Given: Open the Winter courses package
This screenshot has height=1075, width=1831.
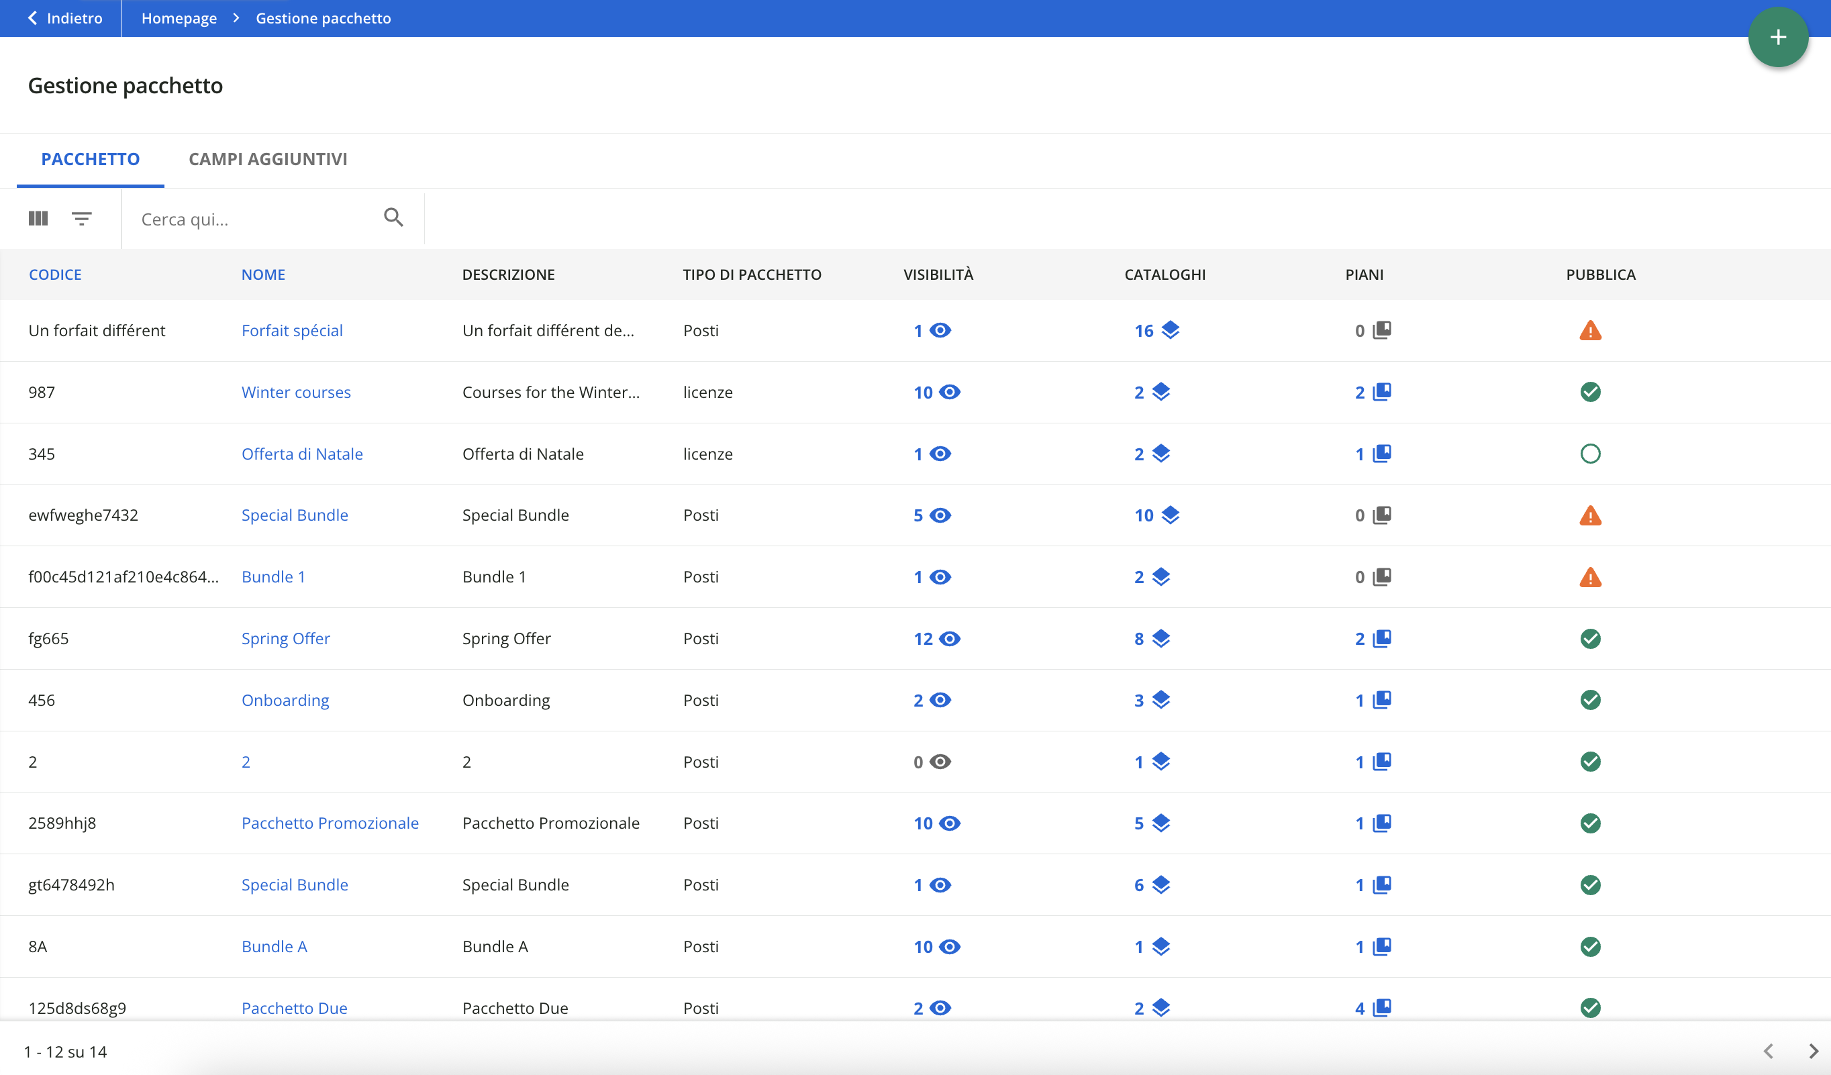Looking at the screenshot, I should [x=296, y=393].
